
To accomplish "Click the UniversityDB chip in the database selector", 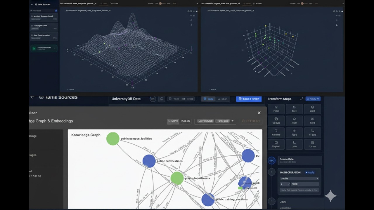I will tap(205, 121).
